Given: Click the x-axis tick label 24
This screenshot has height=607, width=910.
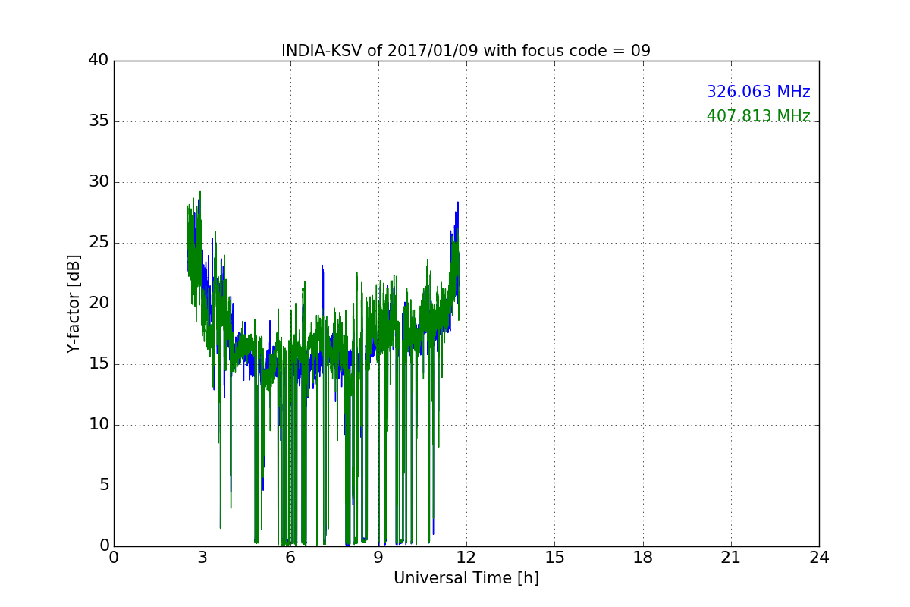Looking at the screenshot, I should [x=819, y=557].
